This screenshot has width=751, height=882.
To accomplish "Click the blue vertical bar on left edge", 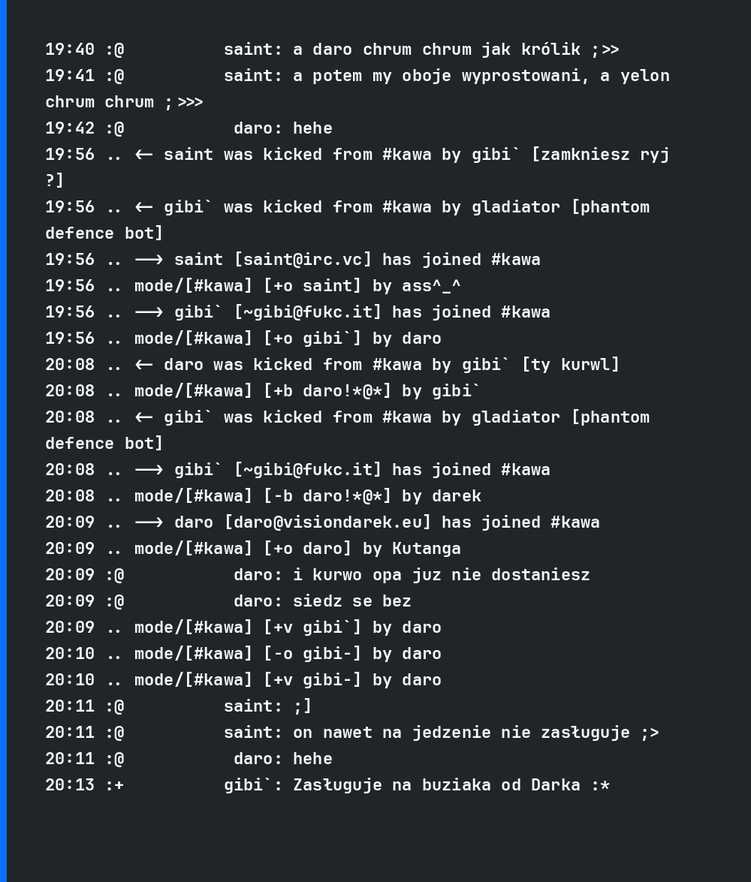I will click(3, 441).
